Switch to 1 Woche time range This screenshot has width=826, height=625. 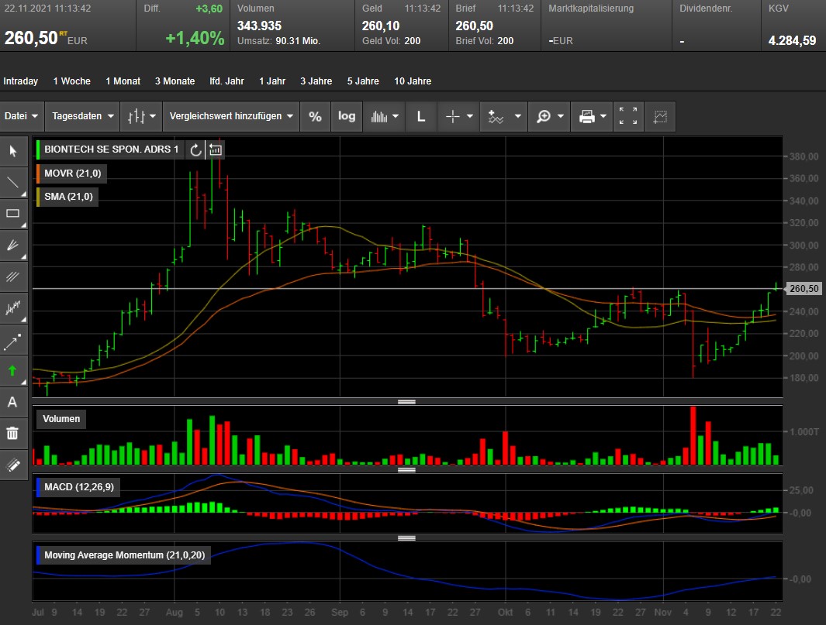[71, 81]
